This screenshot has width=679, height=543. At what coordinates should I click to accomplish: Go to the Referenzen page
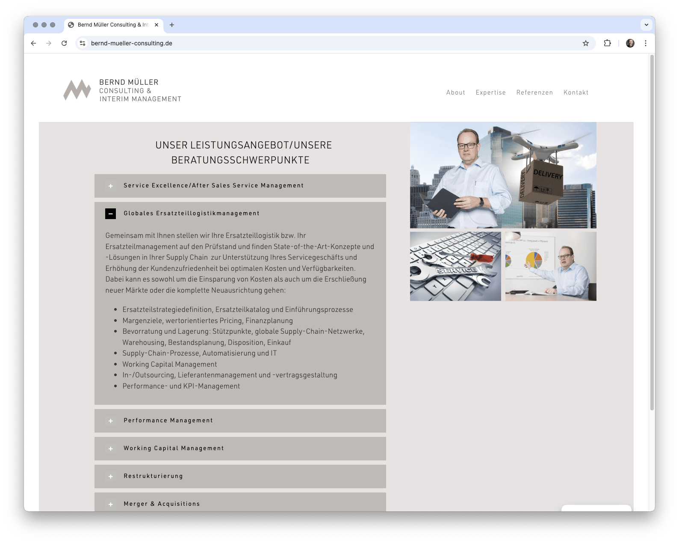(x=534, y=92)
